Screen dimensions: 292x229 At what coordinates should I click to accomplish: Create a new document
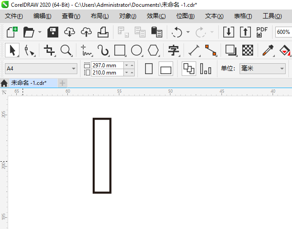pyautogui.click(x=12, y=32)
